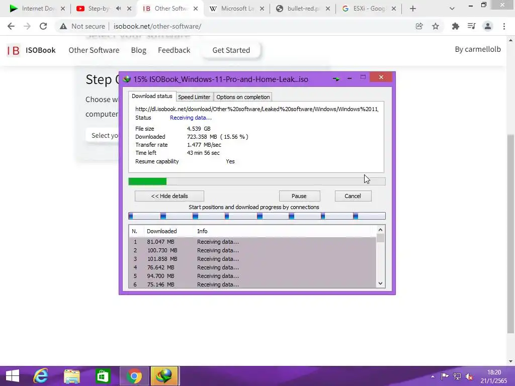Click the green arrow icon in IDM title bar
Screen dimensions: 515x386
(336, 79)
